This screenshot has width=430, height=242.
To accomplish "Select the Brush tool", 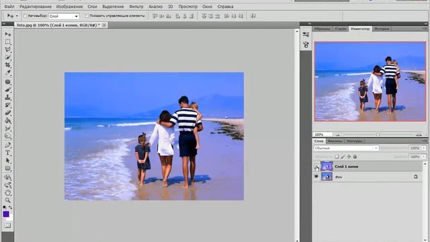I will click(7, 89).
